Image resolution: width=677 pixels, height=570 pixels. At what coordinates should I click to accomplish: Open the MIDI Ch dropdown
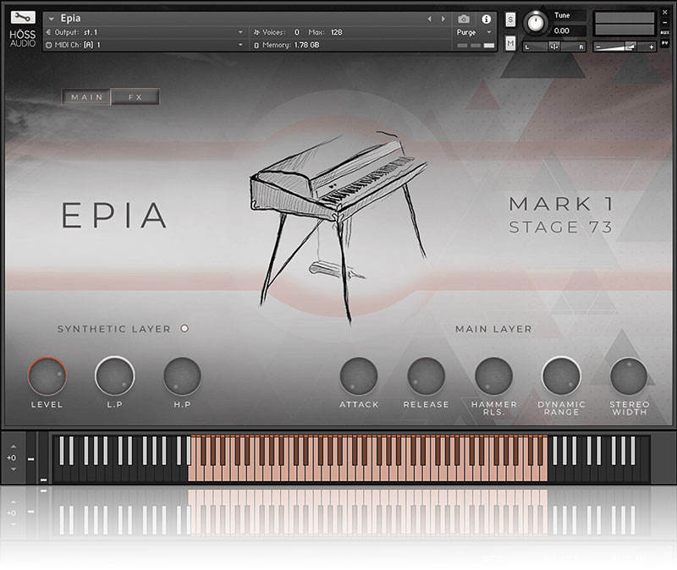click(144, 45)
